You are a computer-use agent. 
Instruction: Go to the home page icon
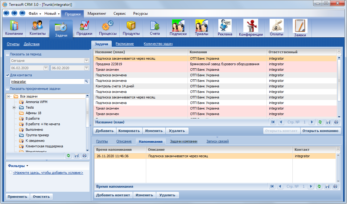pos(22,13)
